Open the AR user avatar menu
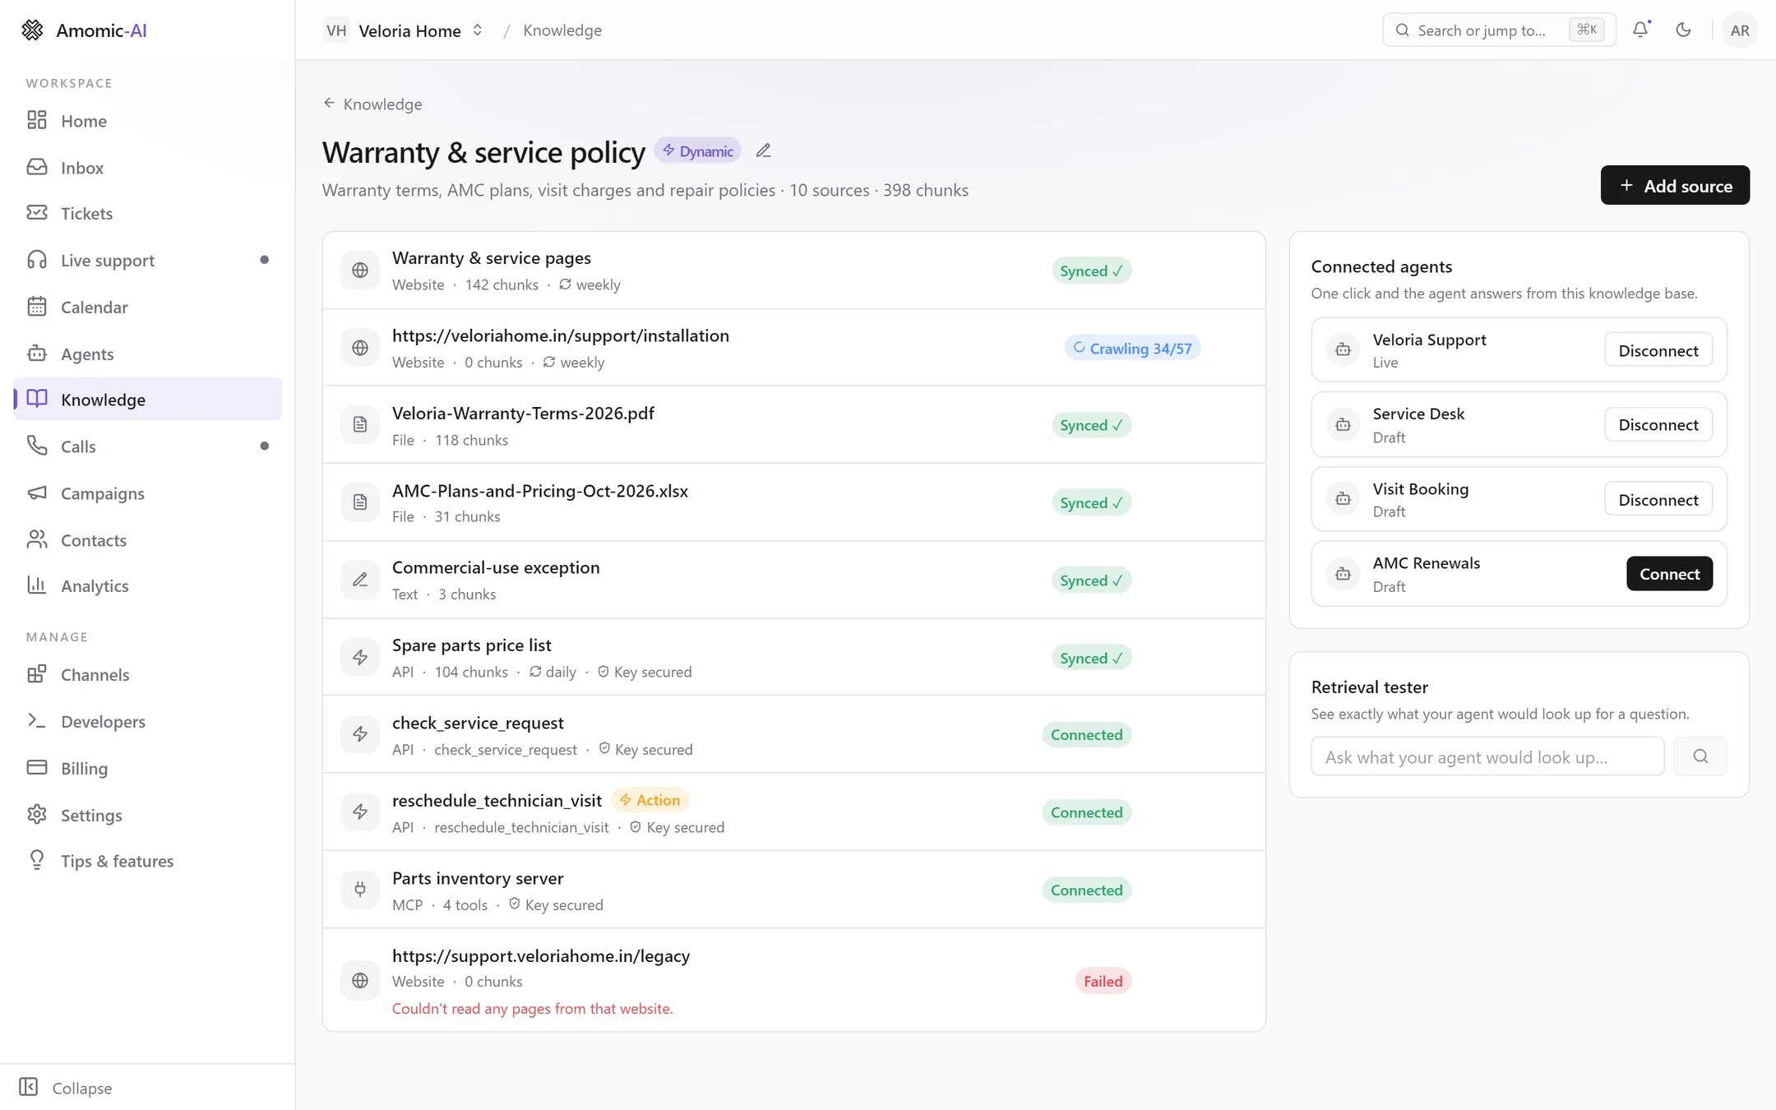 pos(1739,30)
